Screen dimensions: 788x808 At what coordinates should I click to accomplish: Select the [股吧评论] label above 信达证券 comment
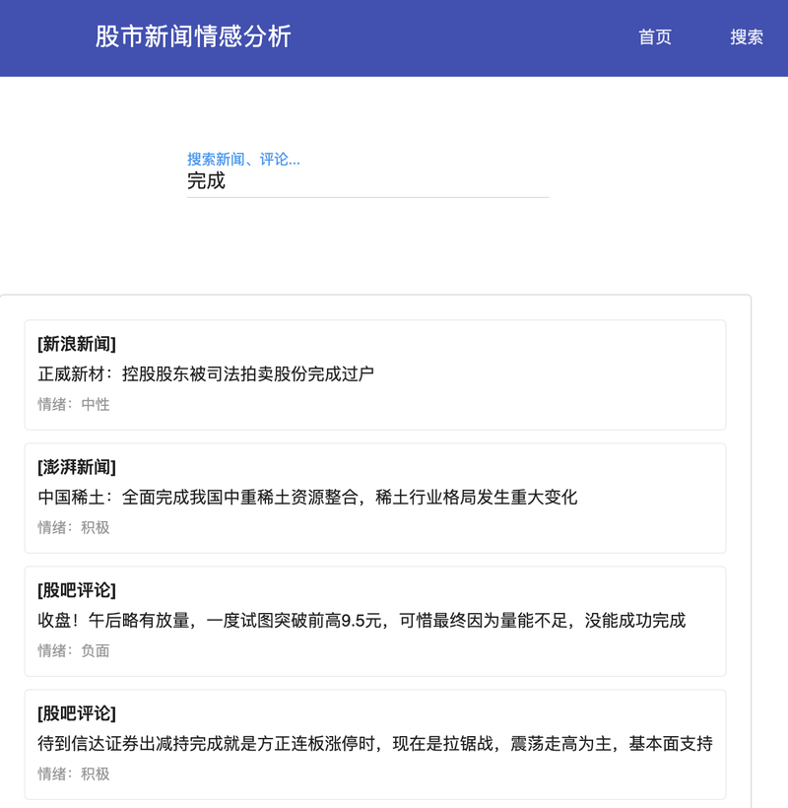point(77,713)
